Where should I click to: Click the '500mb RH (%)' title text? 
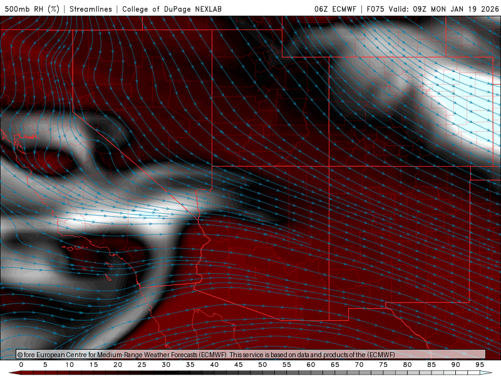coord(33,9)
